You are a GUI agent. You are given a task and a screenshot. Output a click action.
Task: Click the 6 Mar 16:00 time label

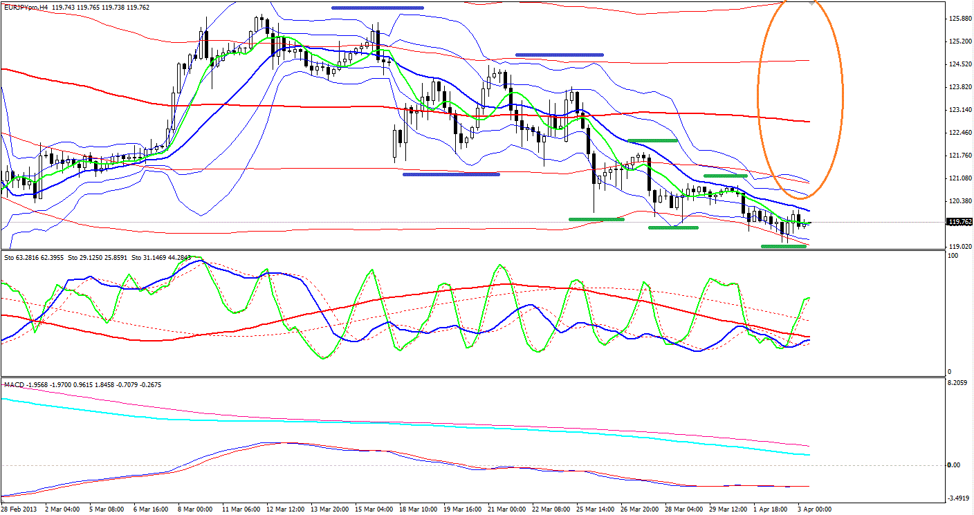[150, 509]
